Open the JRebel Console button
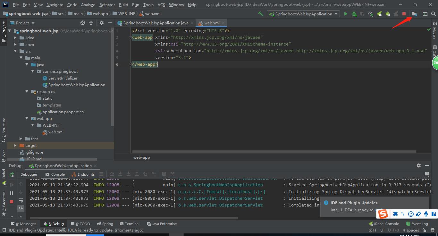438x236 pixels. (x=384, y=223)
